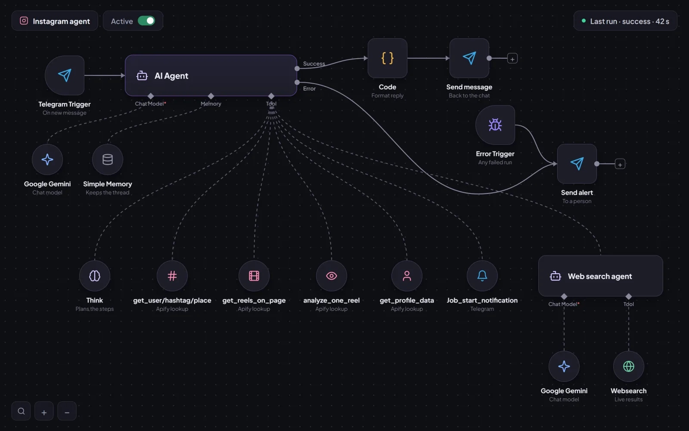Screen dimensions: 689x431
Task: Toggle the Active workflow switch off
Action: point(146,21)
